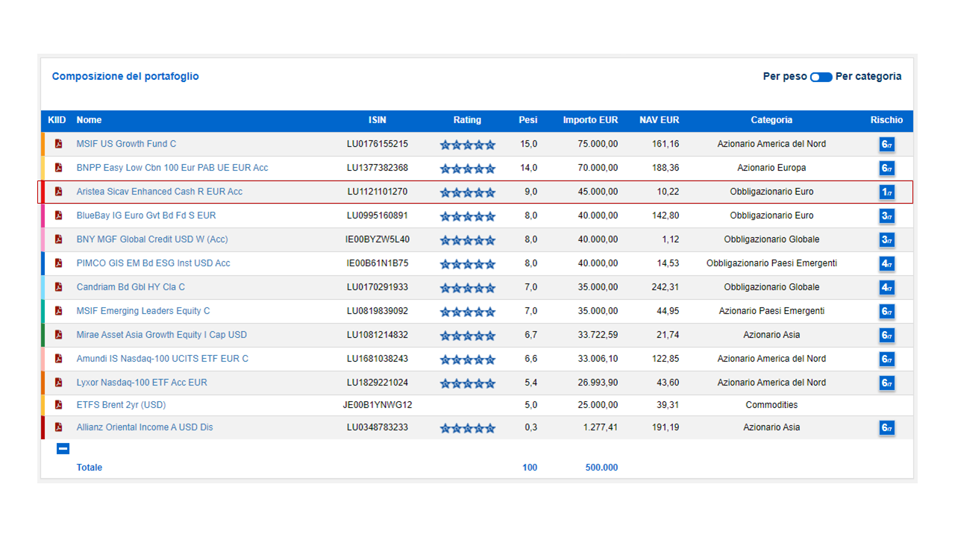Sort by Nome column header

[89, 120]
